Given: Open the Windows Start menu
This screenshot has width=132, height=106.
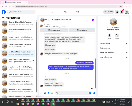Looking at the screenshot, I should tap(2, 102).
